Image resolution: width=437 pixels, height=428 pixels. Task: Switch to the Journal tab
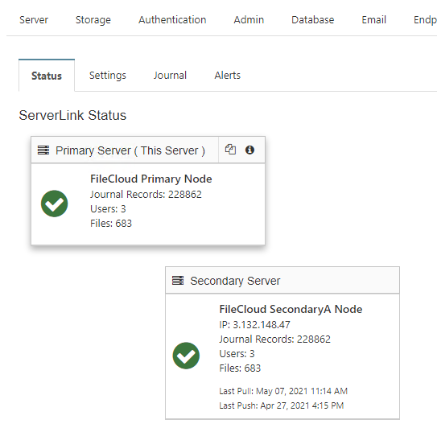pyautogui.click(x=170, y=76)
